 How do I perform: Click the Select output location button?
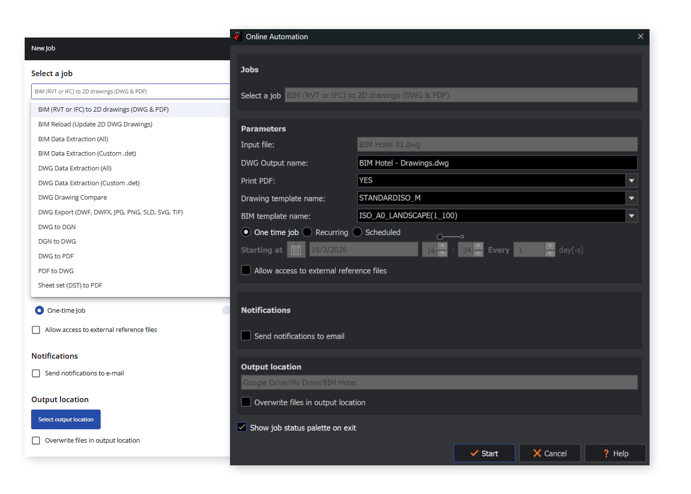click(66, 419)
